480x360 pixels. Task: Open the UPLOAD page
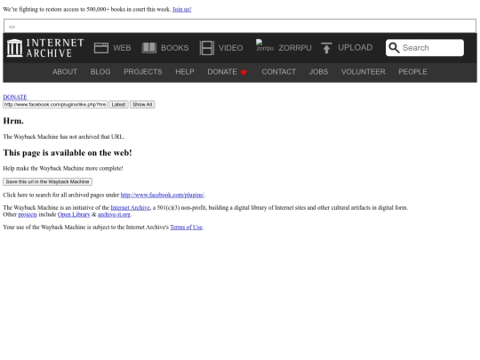coord(355,47)
